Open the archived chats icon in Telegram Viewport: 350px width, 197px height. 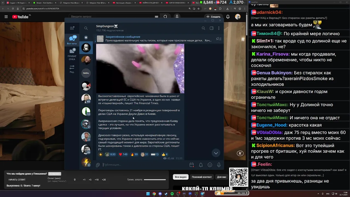click(x=86, y=37)
